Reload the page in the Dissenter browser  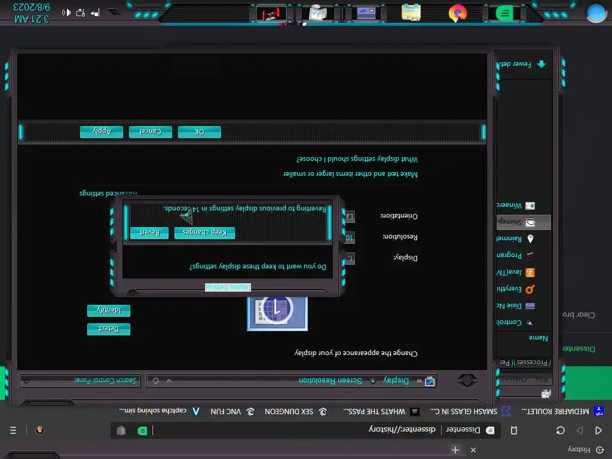(x=561, y=430)
